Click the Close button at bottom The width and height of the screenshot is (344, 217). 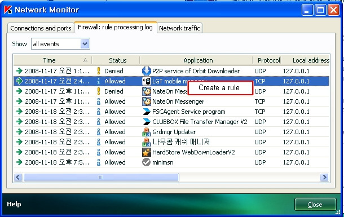[315, 205]
